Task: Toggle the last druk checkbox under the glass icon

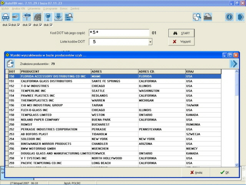Action: (51, 25)
